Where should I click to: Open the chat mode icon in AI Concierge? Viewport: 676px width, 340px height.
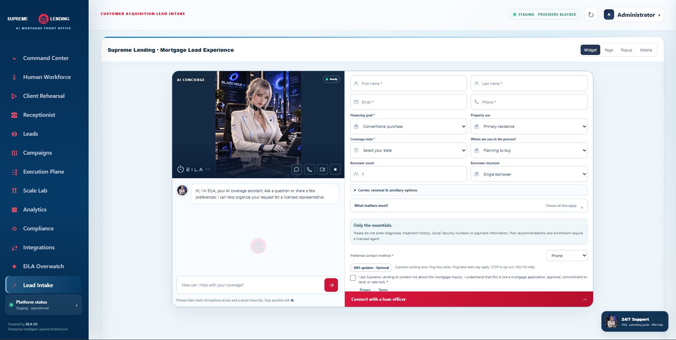[x=297, y=170]
